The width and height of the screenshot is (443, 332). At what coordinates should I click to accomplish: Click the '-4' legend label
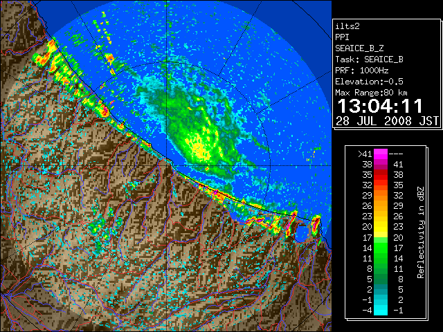367,311
